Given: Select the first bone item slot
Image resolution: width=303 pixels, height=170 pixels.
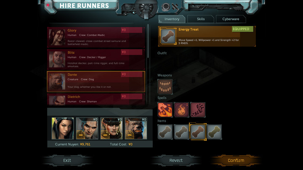Looking at the screenshot, I should coord(165,132).
